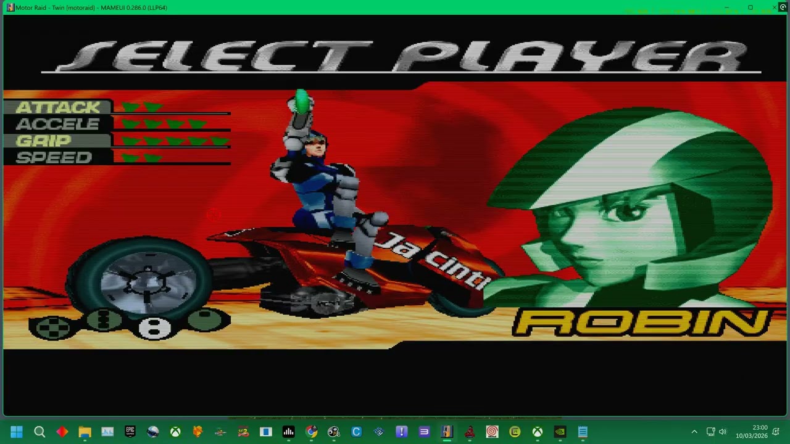This screenshot has height=444, width=790.
Task: Close the Motor Raid MAMEUI window
Action: click(775, 7)
